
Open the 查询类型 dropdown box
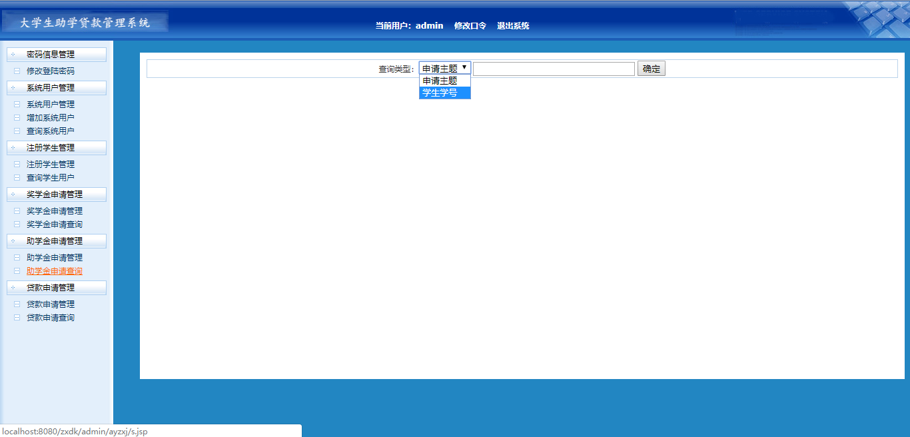[x=445, y=68]
